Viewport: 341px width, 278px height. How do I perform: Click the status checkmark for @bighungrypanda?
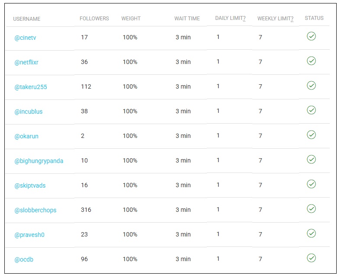[311, 160]
